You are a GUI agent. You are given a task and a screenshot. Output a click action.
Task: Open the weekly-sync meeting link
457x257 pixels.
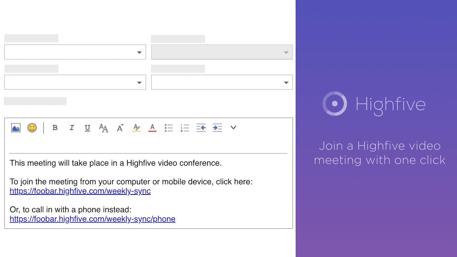[80, 191]
